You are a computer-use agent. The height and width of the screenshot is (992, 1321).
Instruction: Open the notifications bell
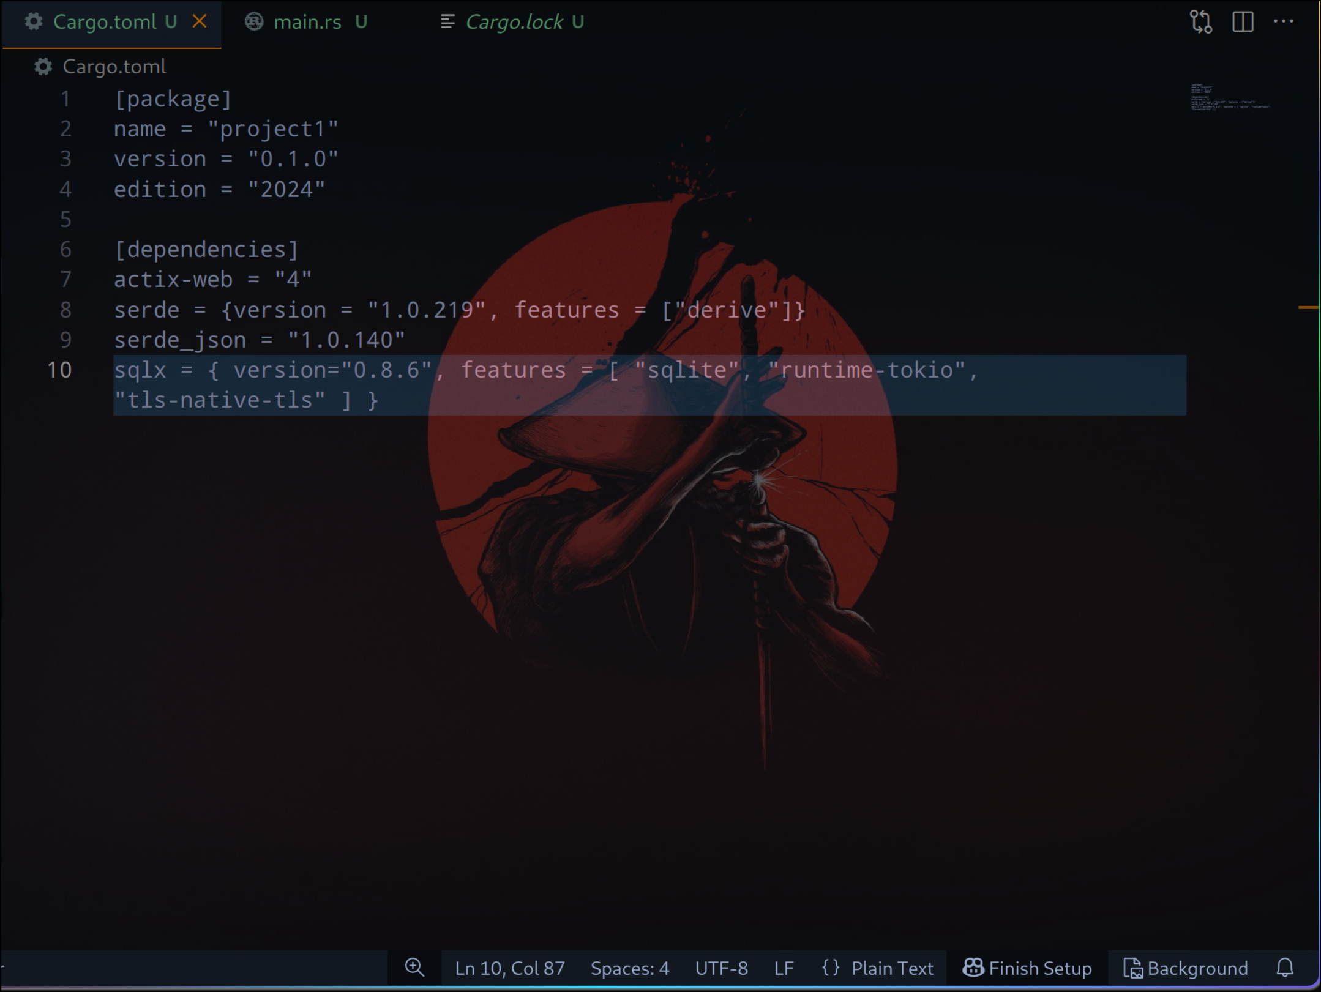(1284, 968)
